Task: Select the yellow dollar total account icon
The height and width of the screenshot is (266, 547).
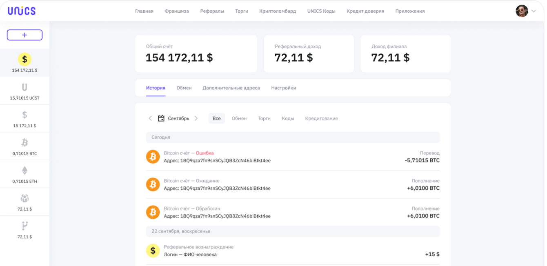Action: pyautogui.click(x=24, y=60)
